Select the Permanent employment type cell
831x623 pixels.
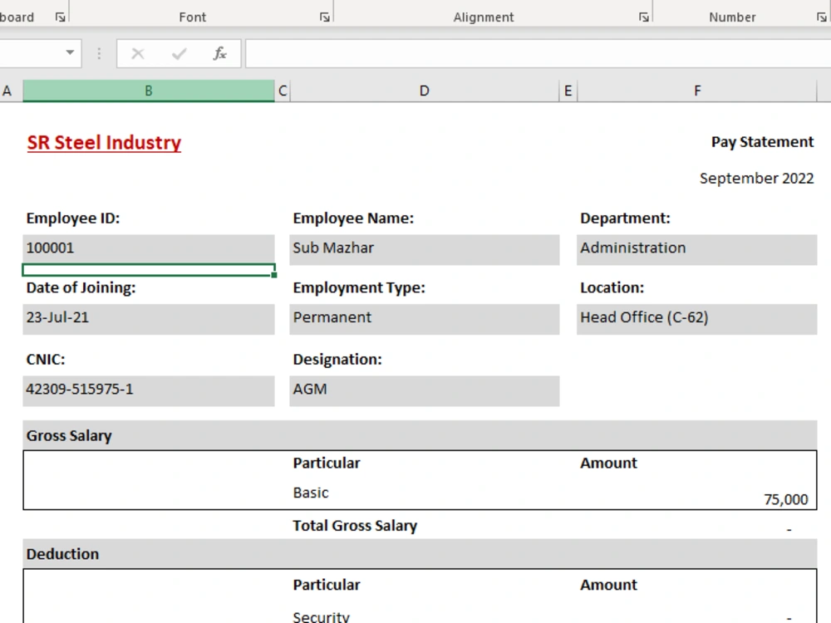click(424, 318)
